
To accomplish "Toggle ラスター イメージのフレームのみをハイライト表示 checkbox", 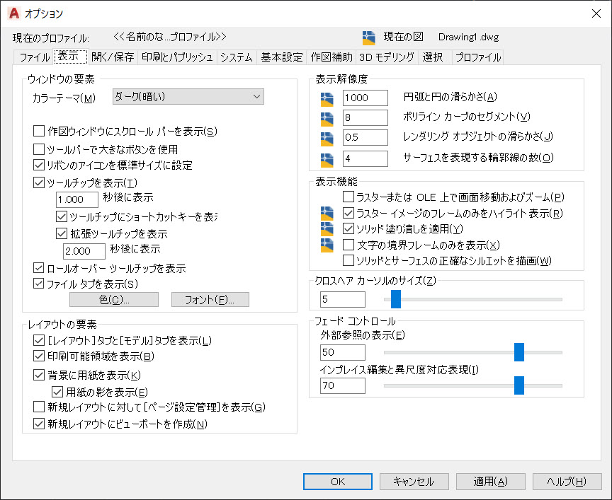I will tap(348, 213).
